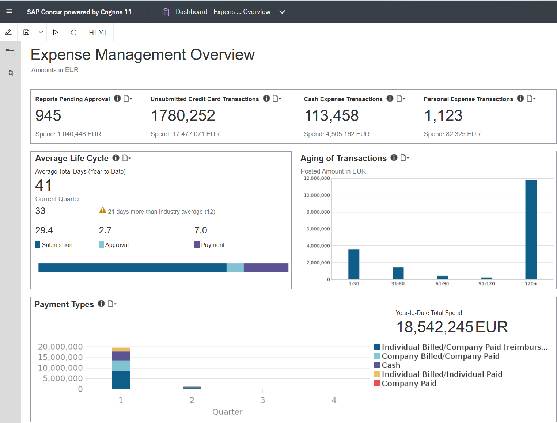Select the Company Paid legend entry
The width and height of the screenshot is (557, 423).
pyautogui.click(x=405, y=384)
